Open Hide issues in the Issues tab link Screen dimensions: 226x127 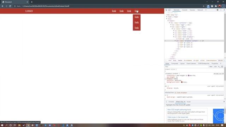(x=178, y=117)
